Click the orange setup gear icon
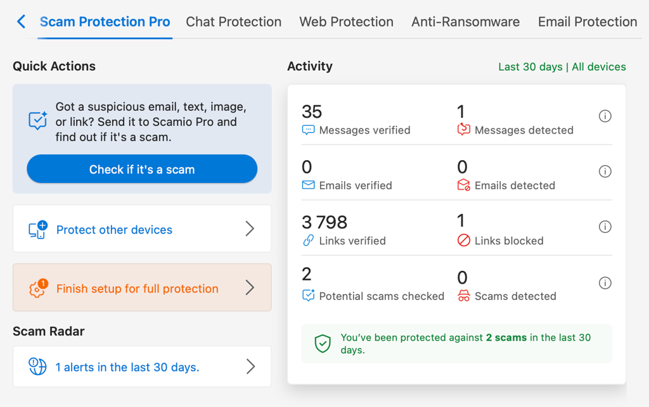This screenshot has width=649, height=407. pos(38,289)
